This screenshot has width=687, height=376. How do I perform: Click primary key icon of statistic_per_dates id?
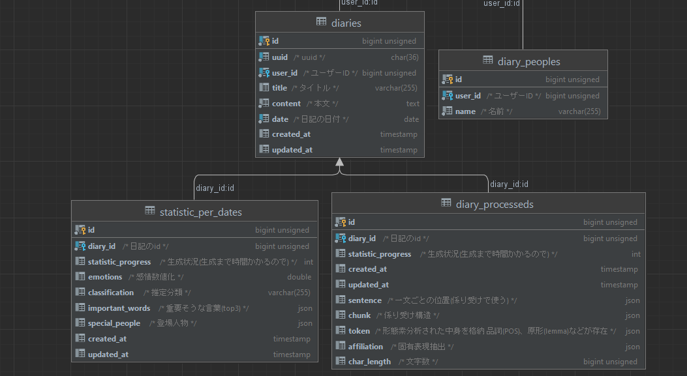point(80,230)
